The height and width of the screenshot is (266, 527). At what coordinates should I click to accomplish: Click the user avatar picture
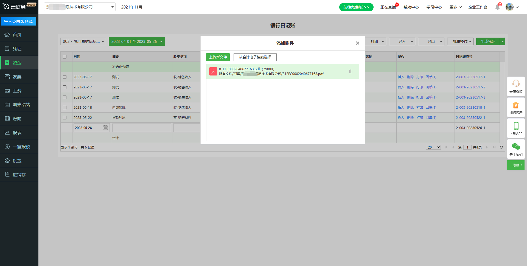(x=509, y=7)
